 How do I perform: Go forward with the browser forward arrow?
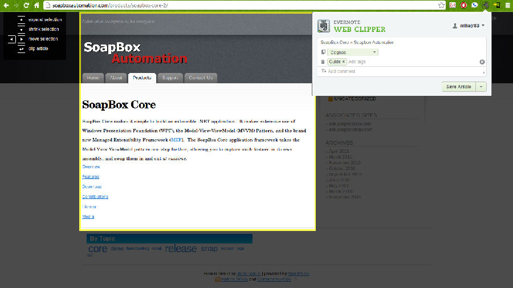click(x=16, y=5)
